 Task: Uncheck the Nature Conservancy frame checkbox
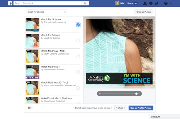[78, 25]
